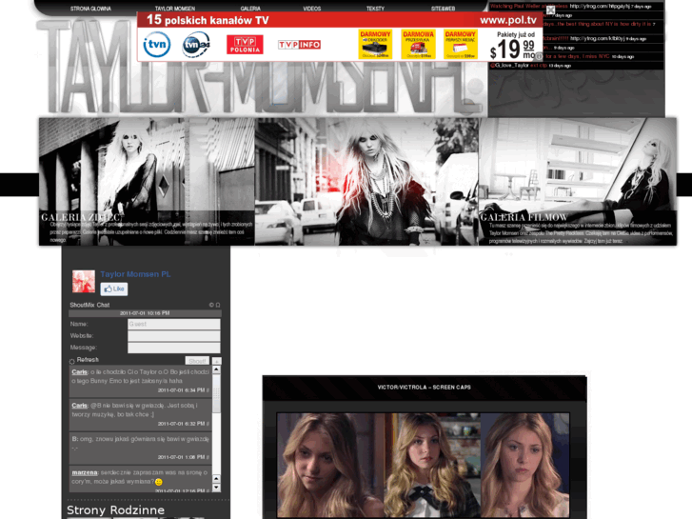Click the ShoutMix Chat title

pyautogui.click(x=89, y=305)
